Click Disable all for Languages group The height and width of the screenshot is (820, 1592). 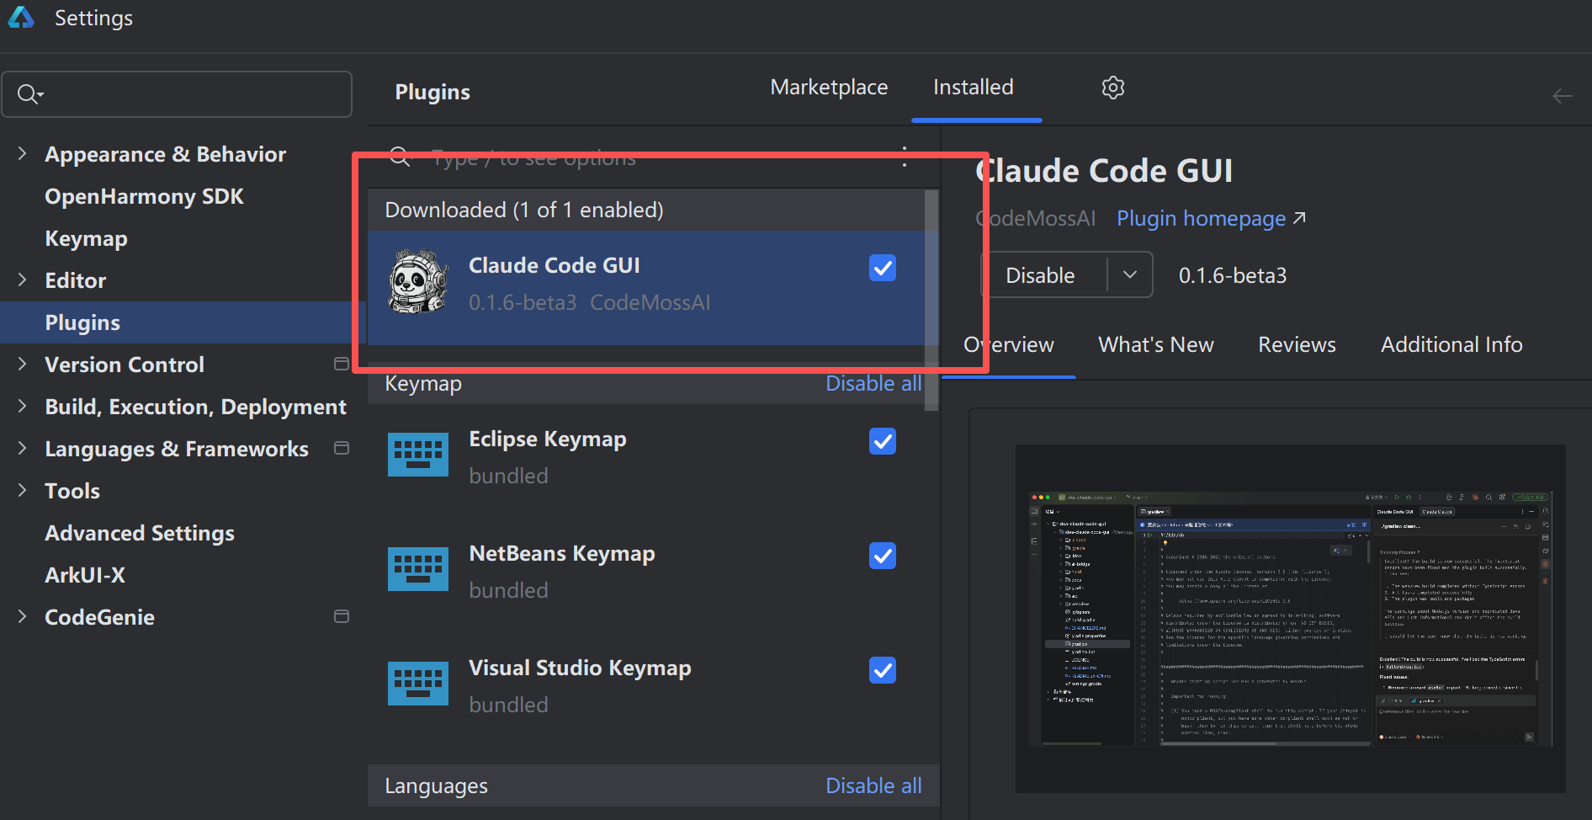coord(873,785)
